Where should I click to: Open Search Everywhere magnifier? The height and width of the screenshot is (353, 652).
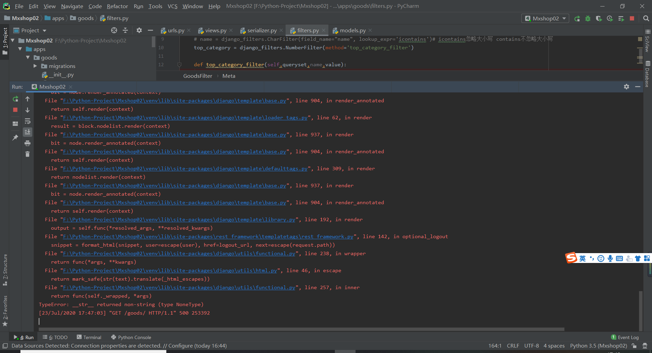pyautogui.click(x=646, y=19)
